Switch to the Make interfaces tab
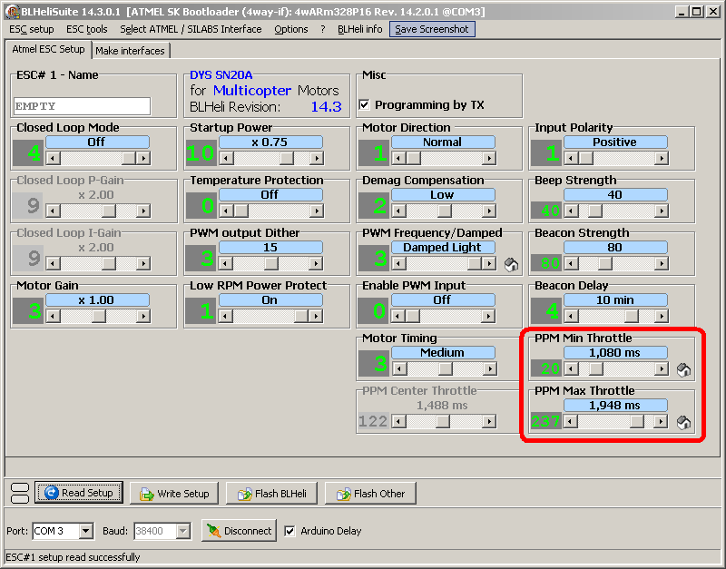726x569 pixels. (x=130, y=51)
